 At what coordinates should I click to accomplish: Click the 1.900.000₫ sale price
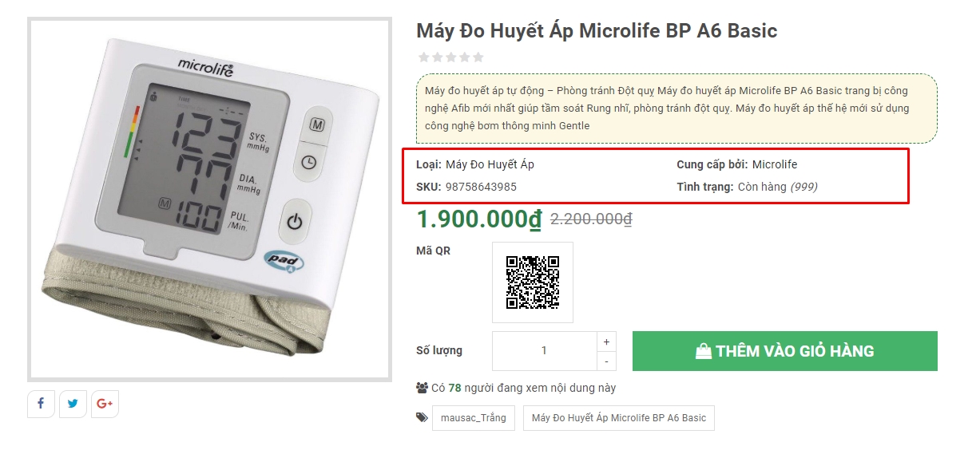tap(479, 219)
